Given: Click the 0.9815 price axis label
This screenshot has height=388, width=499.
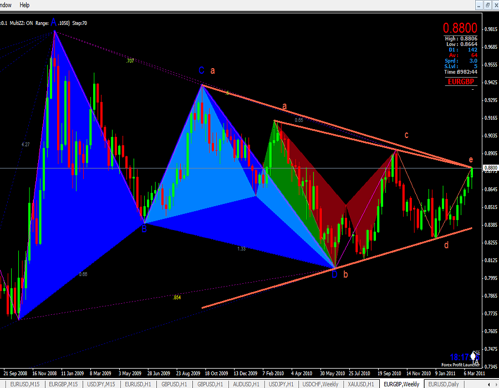Looking at the screenshot, I should [x=491, y=29].
